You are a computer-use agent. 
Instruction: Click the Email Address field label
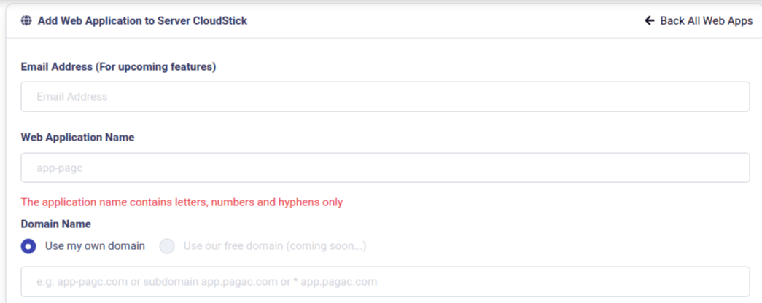click(x=57, y=67)
